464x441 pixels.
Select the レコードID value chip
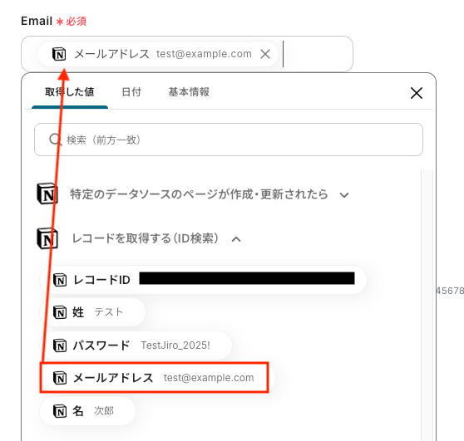coord(203,280)
